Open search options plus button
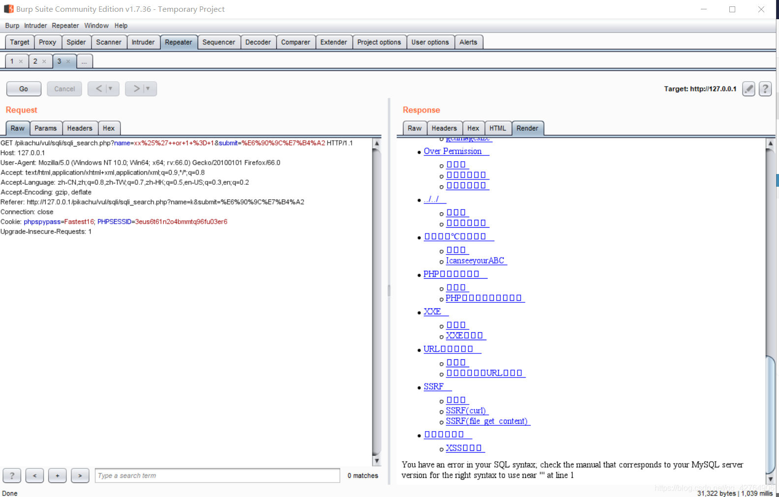779x497 pixels. (58, 475)
